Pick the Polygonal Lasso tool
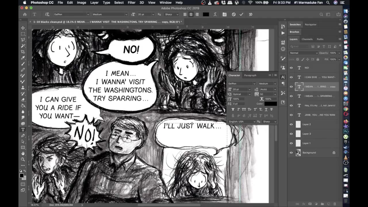 [23, 40]
